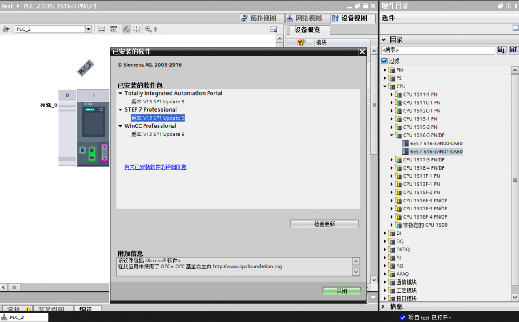Collapse the STEP 7 Professional package entry
Viewport: 519px width, 322px height.
120,110
